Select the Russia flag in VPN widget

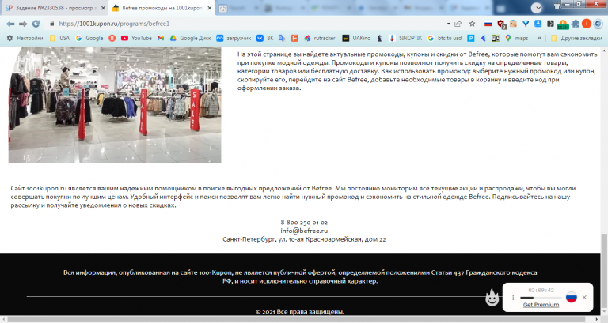[572, 297]
